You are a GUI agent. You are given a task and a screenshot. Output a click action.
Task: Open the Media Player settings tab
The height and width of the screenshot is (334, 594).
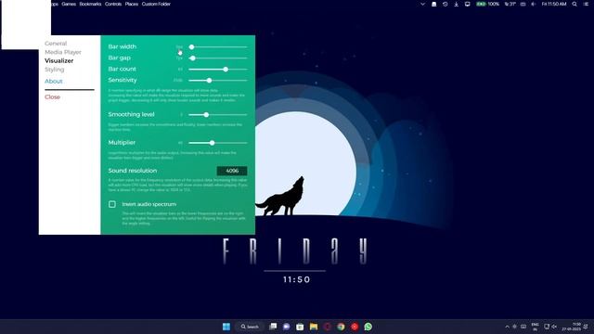[63, 52]
